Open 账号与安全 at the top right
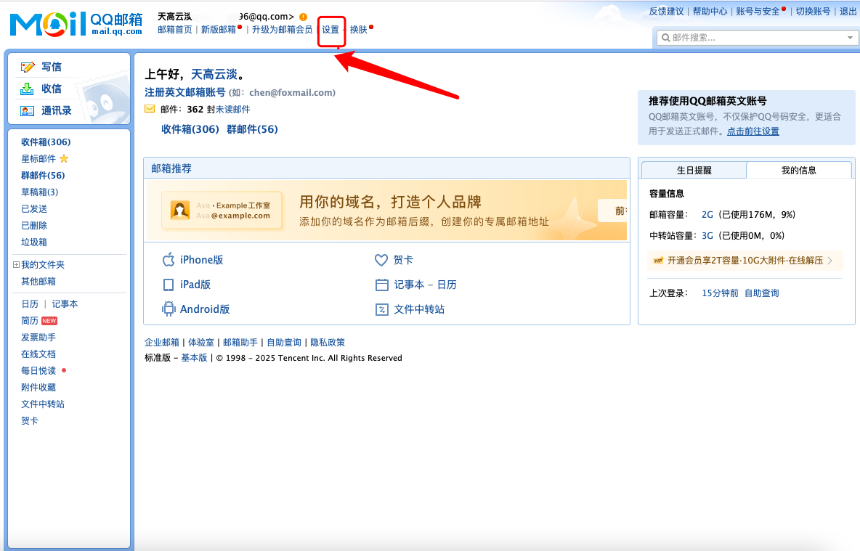860x551 pixels. tap(758, 12)
